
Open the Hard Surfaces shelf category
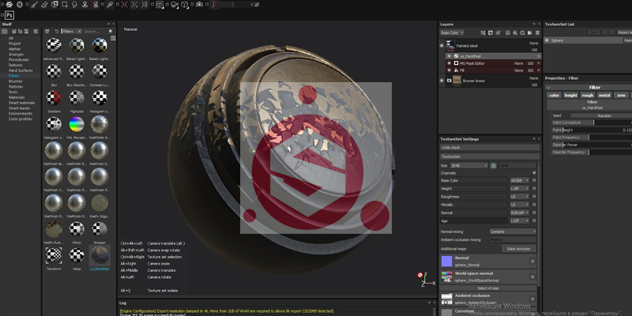tap(21, 70)
